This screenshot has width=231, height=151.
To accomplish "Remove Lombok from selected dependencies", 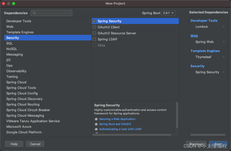I will tap(224, 27).
